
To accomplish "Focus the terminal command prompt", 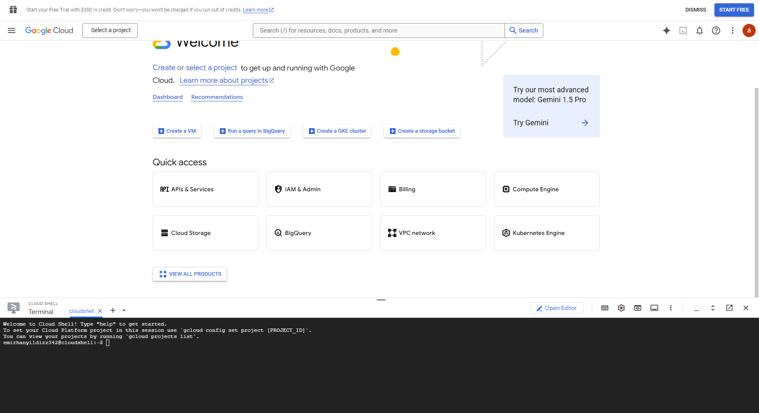I will [x=108, y=343].
